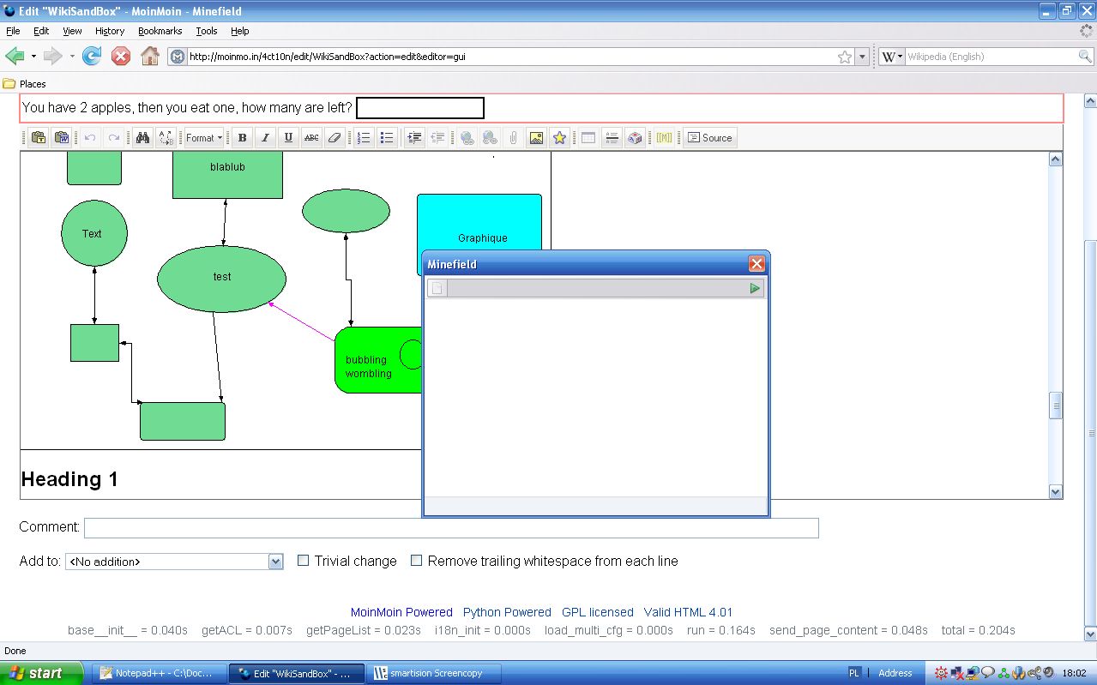Switch to Source editing mode
The height and width of the screenshot is (685, 1097).
(x=709, y=138)
